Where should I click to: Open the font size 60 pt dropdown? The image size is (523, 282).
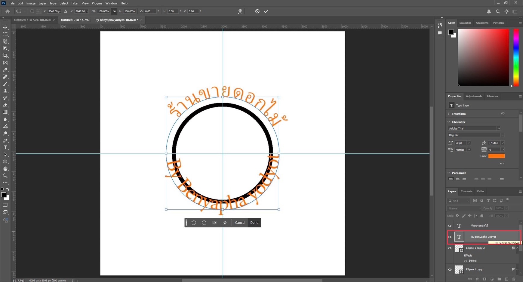coord(469,143)
